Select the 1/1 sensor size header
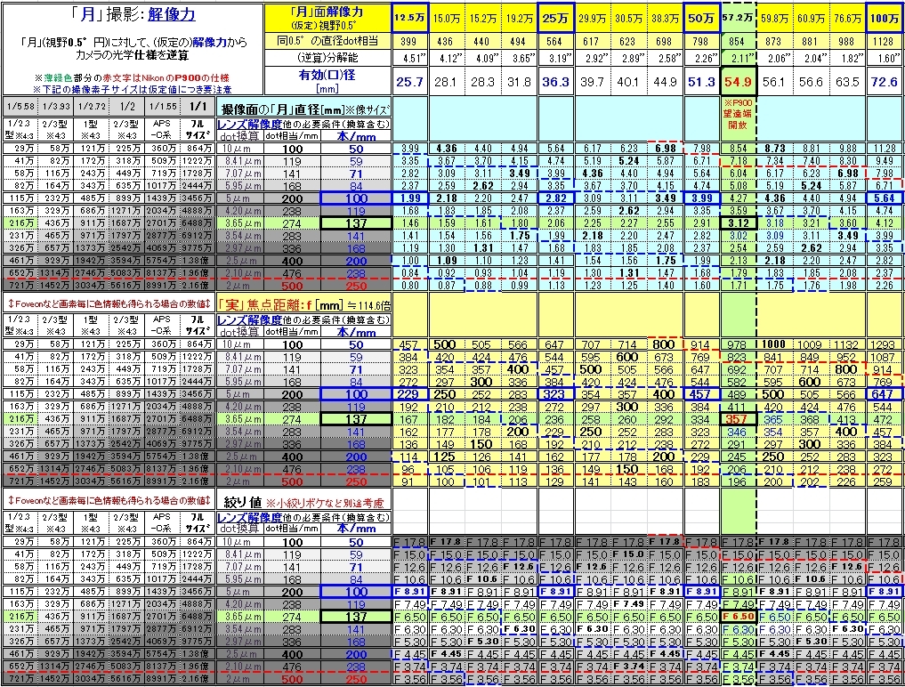 pos(198,106)
